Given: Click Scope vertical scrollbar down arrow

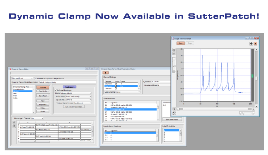Looking at the screenshot, I should 256,106.
